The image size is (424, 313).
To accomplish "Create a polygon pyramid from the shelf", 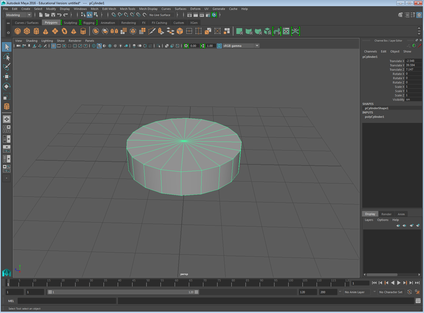I will click(x=74, y=31).
